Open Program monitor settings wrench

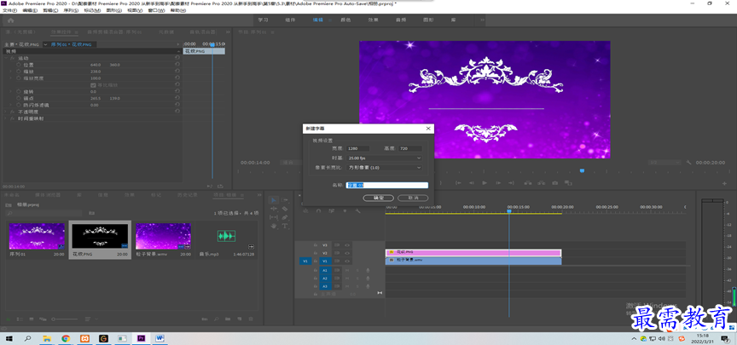[688, 162]
